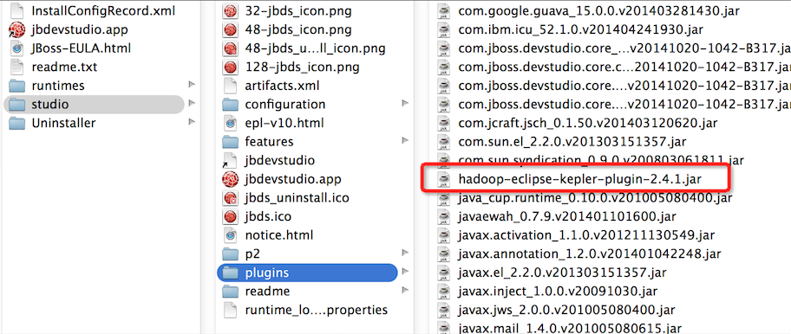Select com.jcraft.jsch_0.1.50 jar name

(x=587, y=123)
